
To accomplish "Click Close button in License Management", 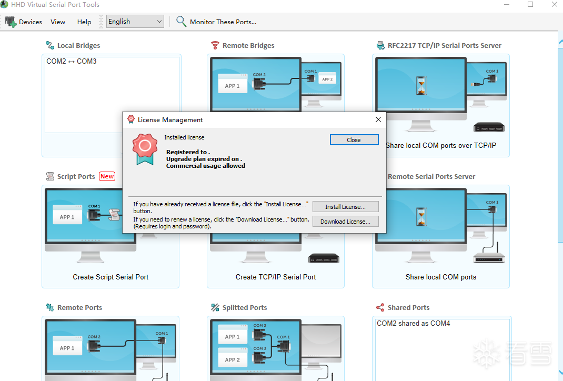I will tap(354, 139).
